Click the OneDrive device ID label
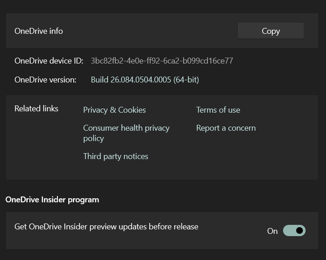The width and height of the screenshot is (326, 260). [x=49, y=61]
